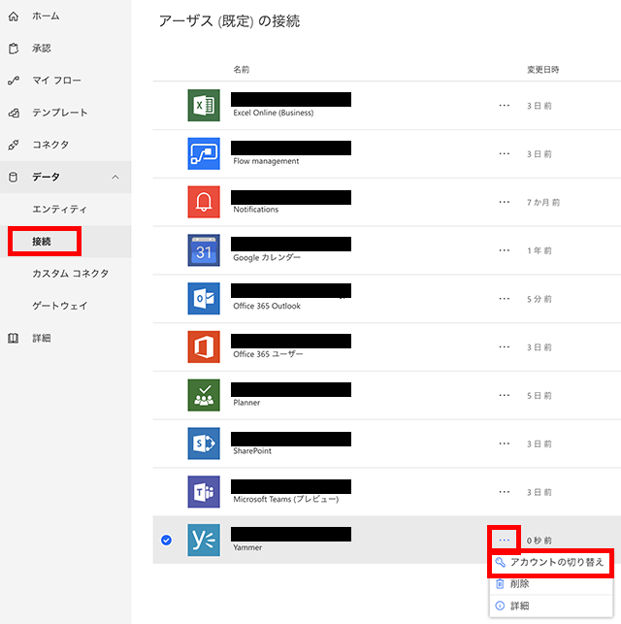621x624 pixels.
Task: Click the Yammer label text
Action: [247, 547]
